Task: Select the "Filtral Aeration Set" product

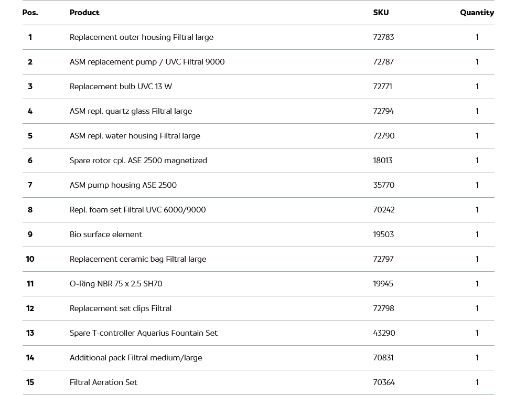Action: (103, 382)
